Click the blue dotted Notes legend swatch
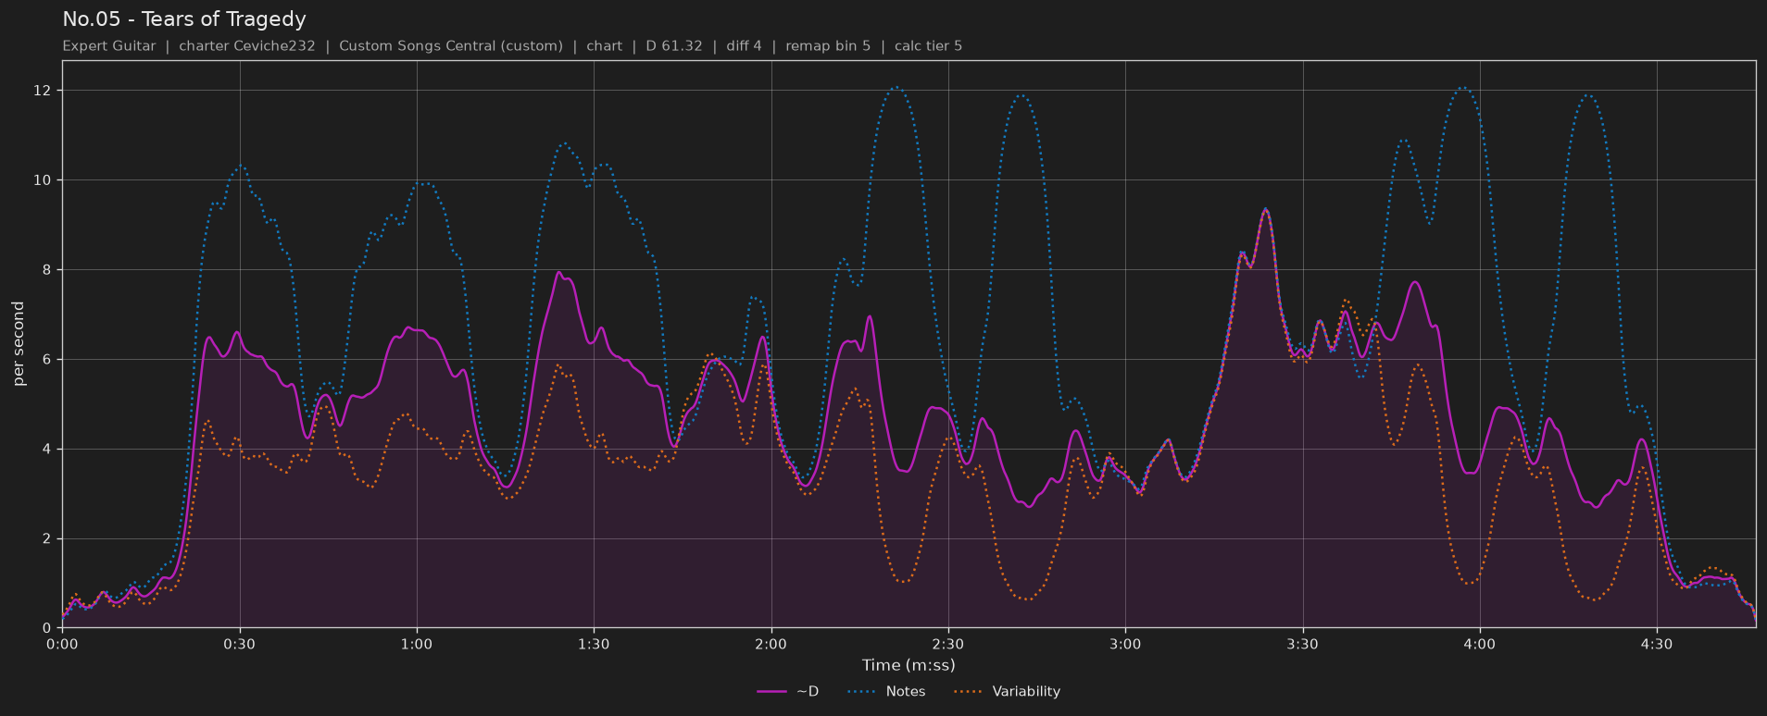Screen dimensions: 1767x716 pyautogui.click(x=861, y=692)
